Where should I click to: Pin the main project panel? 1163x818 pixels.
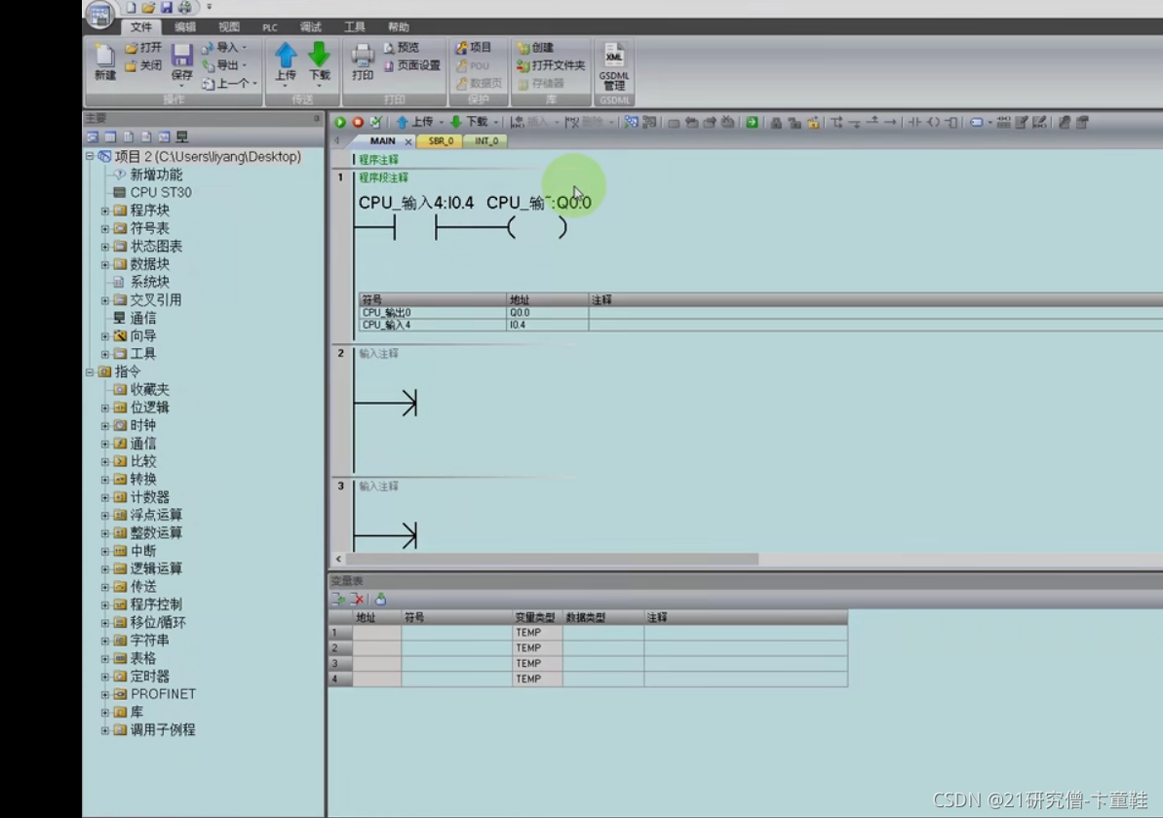tap(317, 119)
